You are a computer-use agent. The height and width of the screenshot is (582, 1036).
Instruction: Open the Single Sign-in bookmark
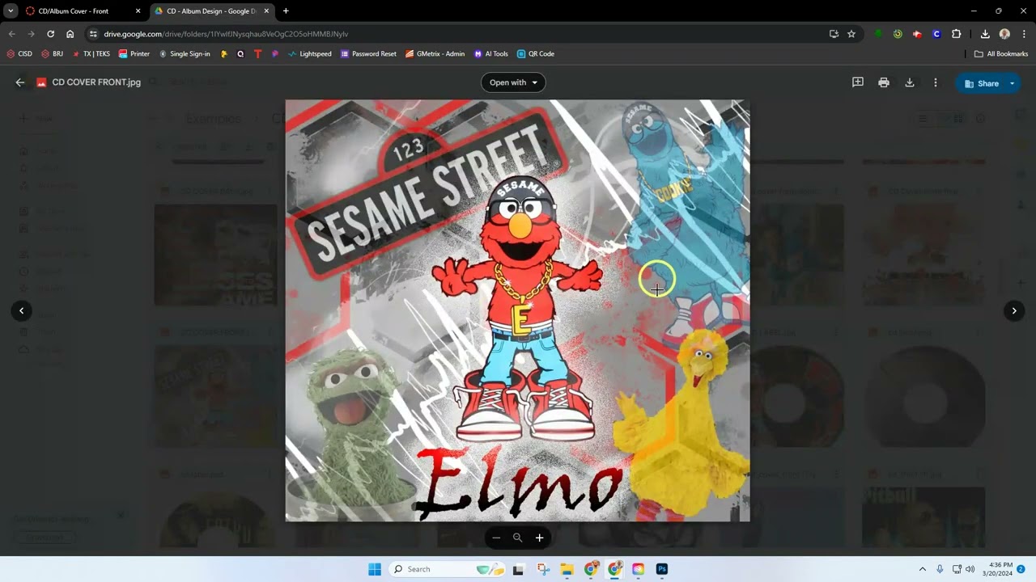(185, 54)
